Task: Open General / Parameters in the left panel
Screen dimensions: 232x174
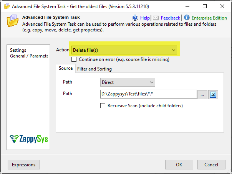Action: click(x=29, y=56)
